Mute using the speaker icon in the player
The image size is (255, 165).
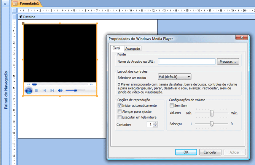60,90
